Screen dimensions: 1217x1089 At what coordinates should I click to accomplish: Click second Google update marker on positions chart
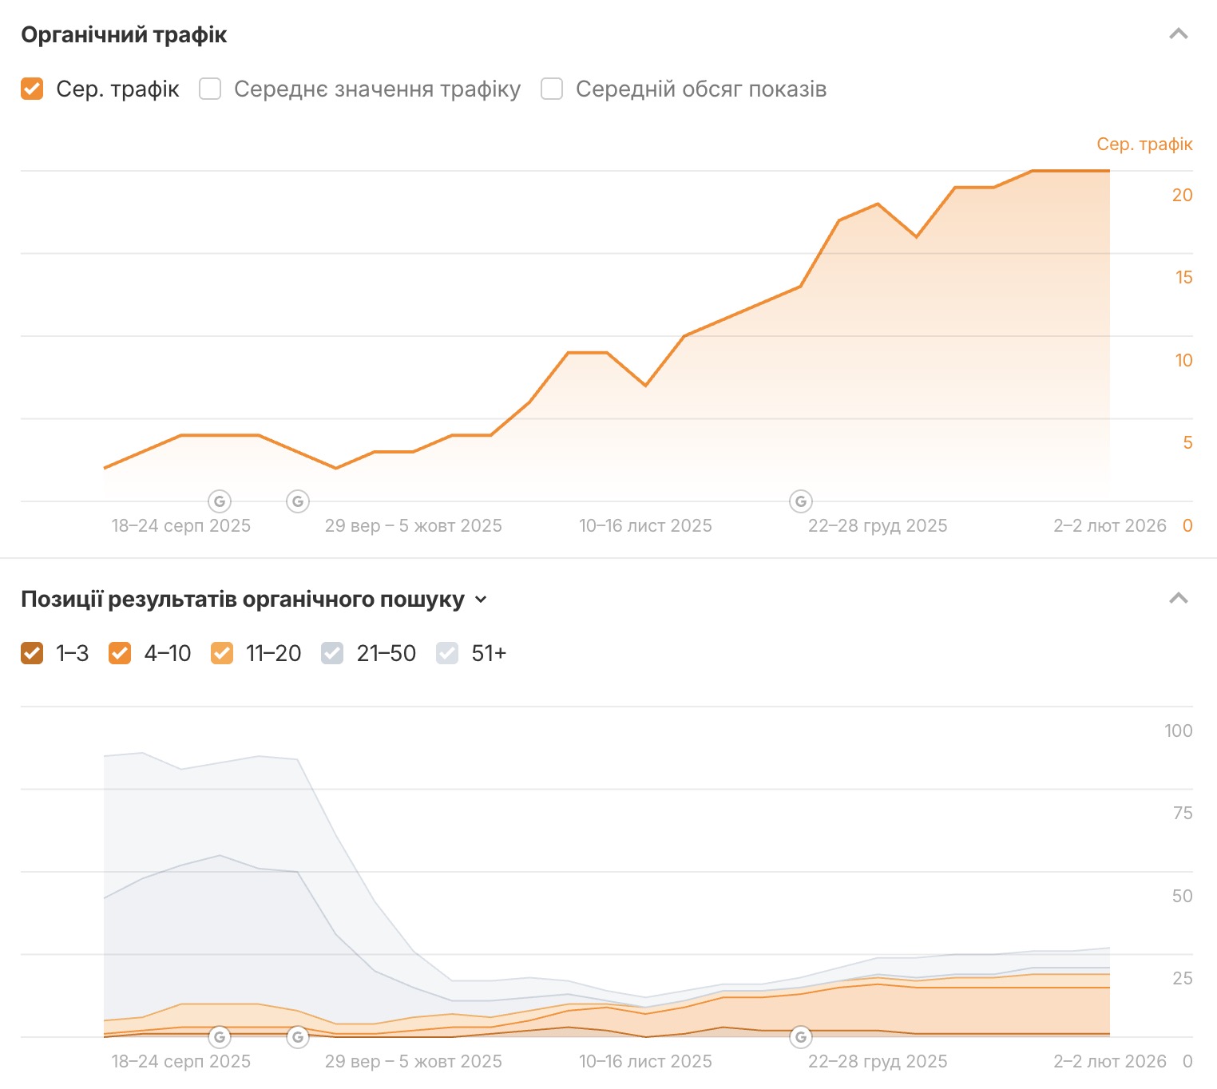point(298,1037)
